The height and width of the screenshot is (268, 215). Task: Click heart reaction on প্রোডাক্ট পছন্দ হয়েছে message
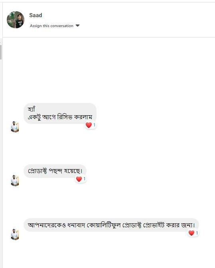(x=79, y=179)
